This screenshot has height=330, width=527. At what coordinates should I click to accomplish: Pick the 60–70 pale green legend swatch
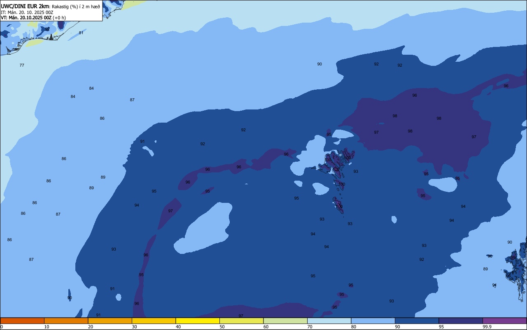[285, 321]
